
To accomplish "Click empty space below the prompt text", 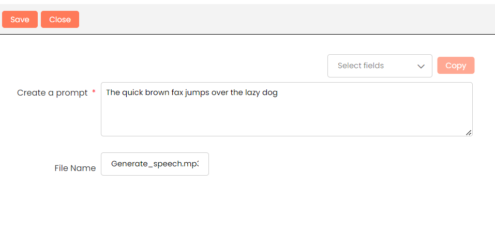I will point(286,119).
